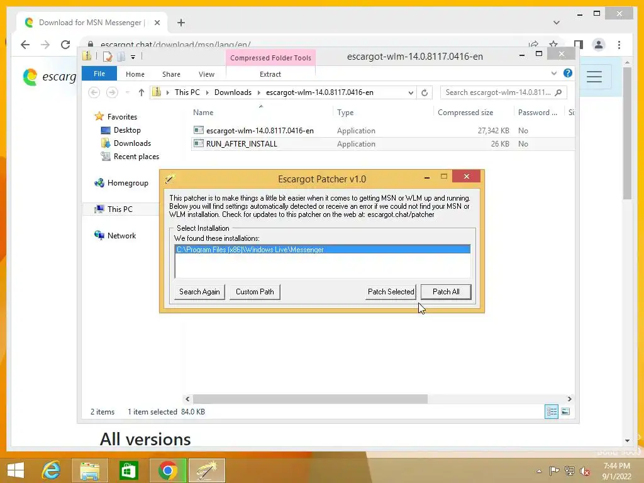Click Chrome reload button
644x483 pixels.
point(65,45)
